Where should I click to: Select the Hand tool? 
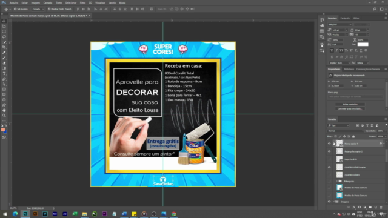[x=4, y=110]
